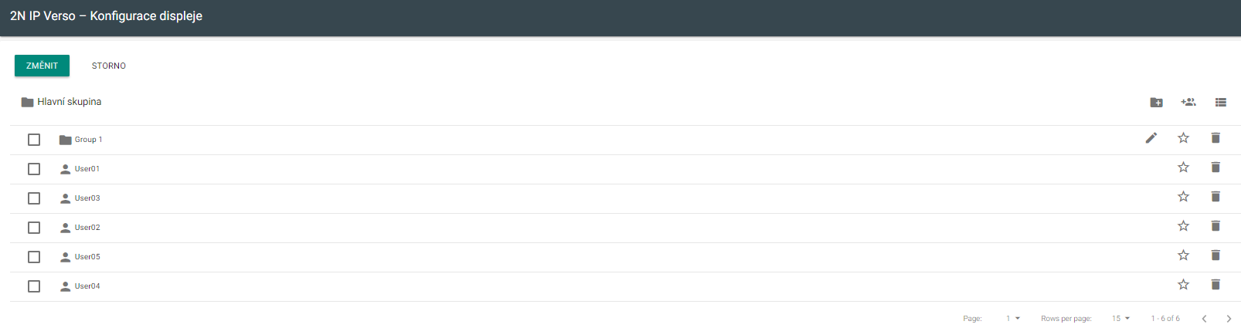Delete Group 1 using trash icon
The image size is (1241, 328).
pyautogui.click(x=1215, y=138)
